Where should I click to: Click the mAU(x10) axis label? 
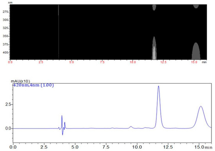click(20, 81)
